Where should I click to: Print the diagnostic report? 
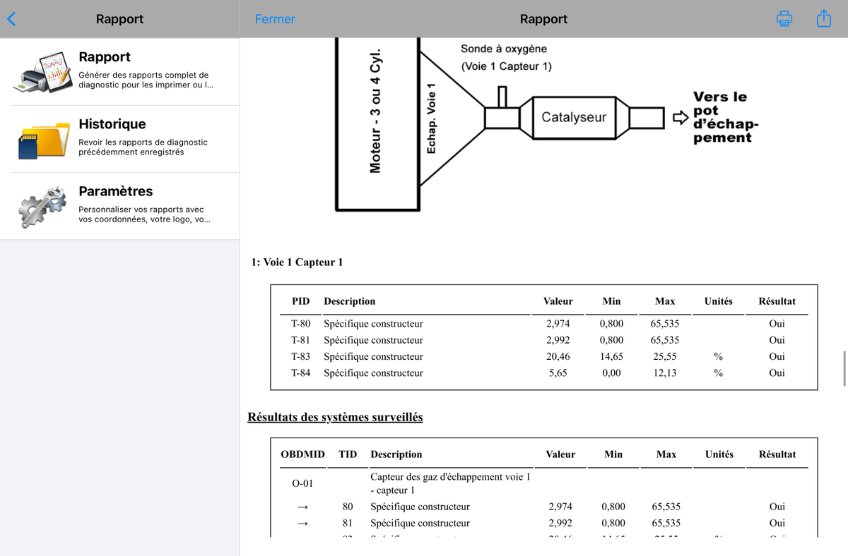coord(784,19)
